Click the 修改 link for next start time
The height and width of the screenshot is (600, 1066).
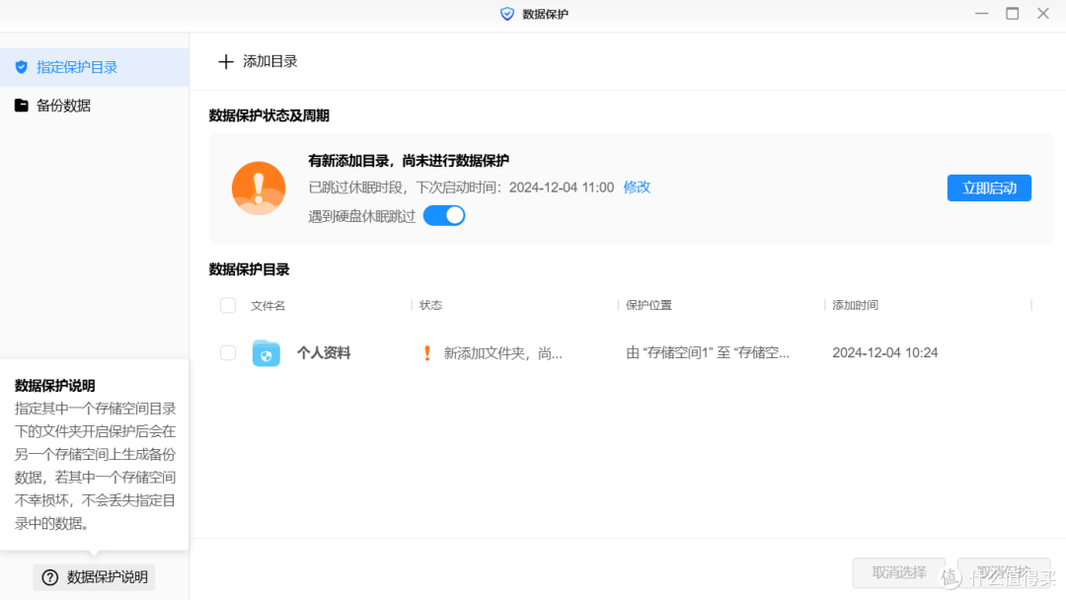tap(637, 187)
